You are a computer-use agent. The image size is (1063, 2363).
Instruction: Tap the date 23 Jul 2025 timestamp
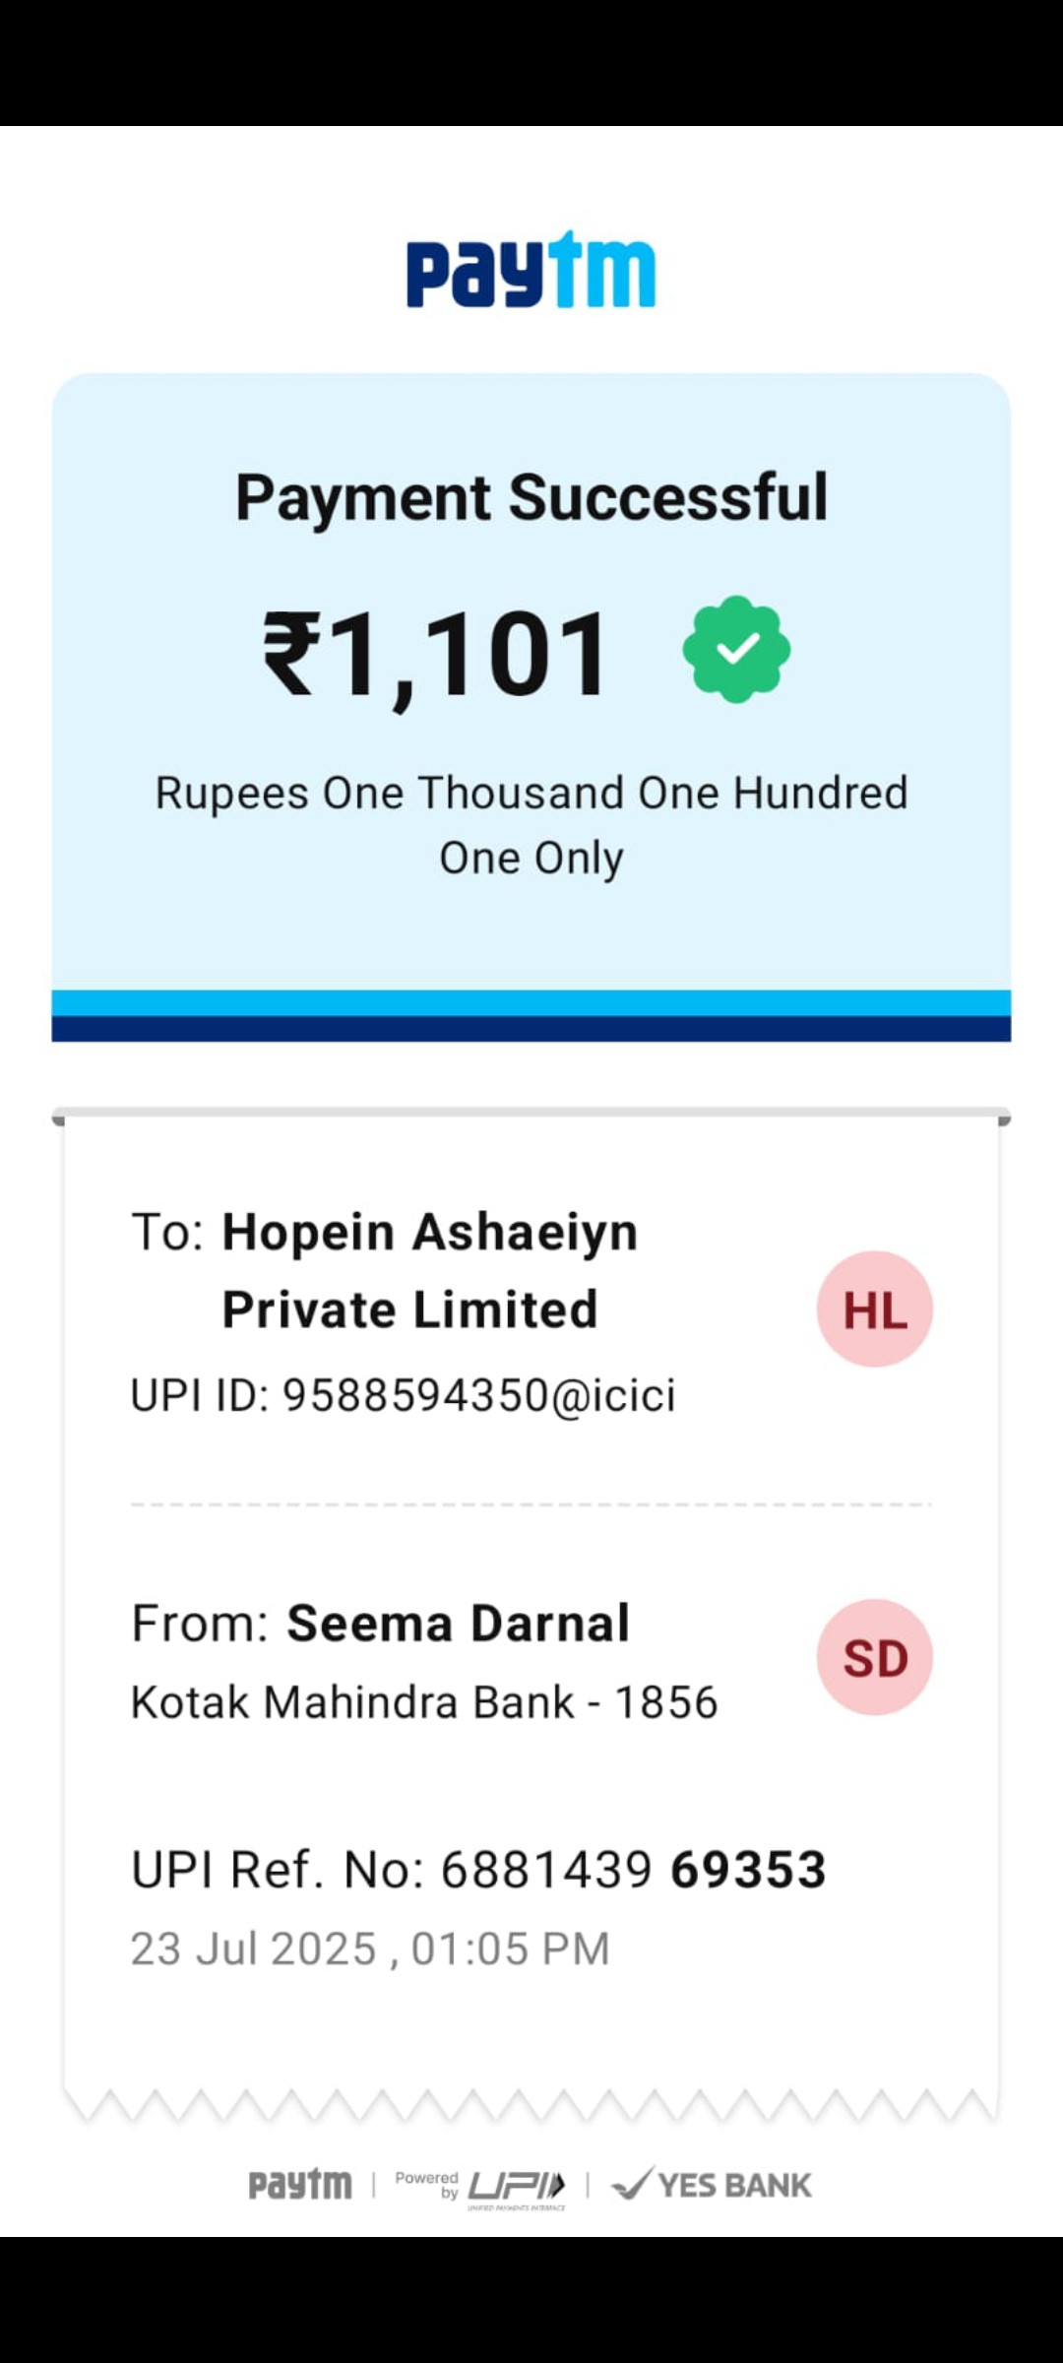pos(370,1948)
